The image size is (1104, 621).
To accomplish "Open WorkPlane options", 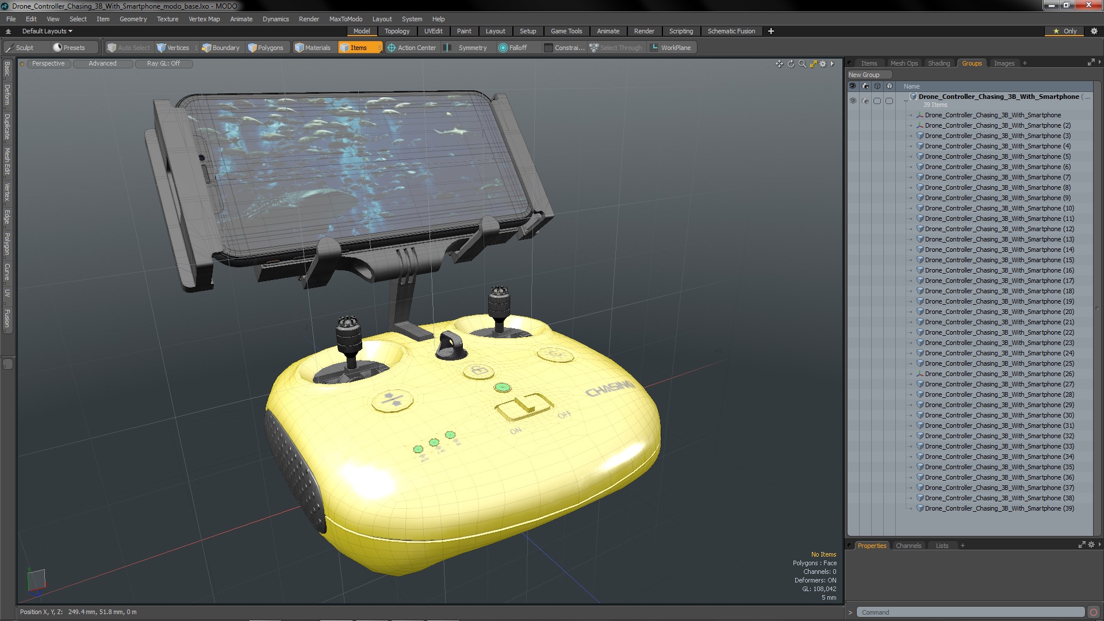I will click(x=671, y=48).
